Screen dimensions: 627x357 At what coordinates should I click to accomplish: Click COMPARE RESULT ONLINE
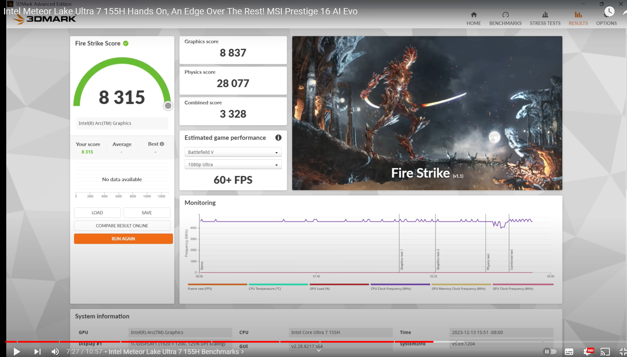(122, 226)
